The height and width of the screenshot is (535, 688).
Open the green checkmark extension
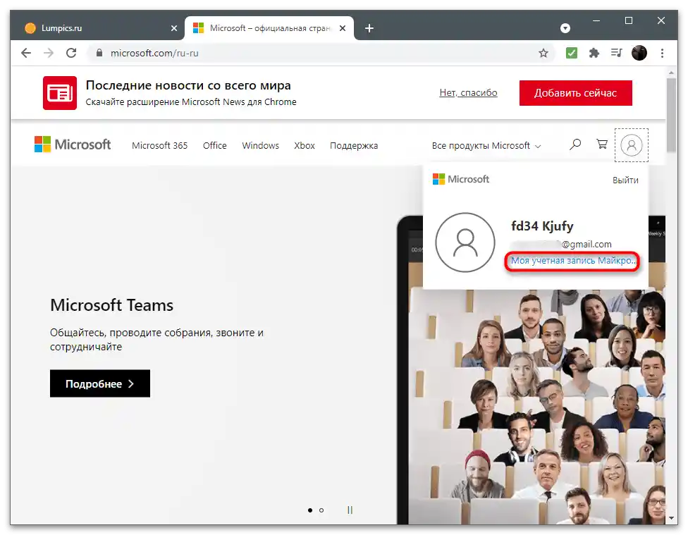click(571, 53)
